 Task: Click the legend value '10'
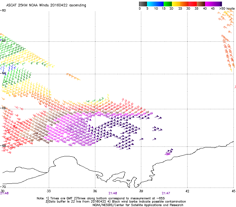[x=156, y=9]
